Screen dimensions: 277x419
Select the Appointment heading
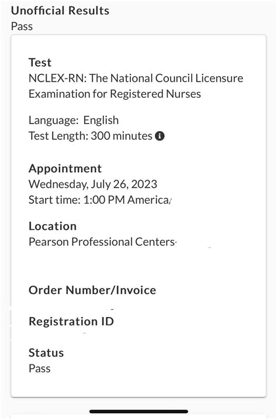(x=65, y=169)
